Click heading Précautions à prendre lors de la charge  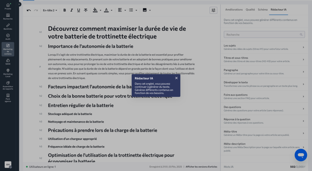coord(102,131)
